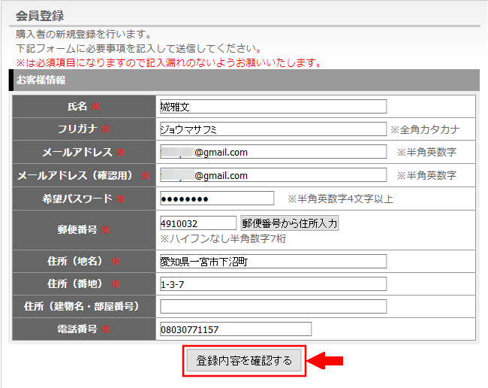Screen dimensions: 488x388
Task: Click the ※ハイフンなし半角数字7桁 hint text
Action: (x=223, y=238)
